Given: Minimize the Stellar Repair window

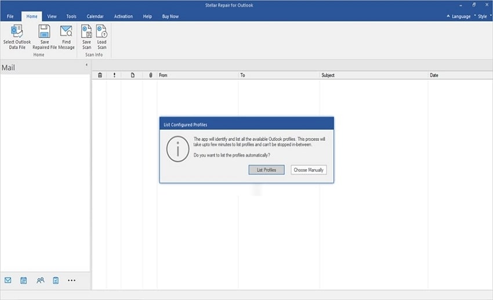Looking at the screenshot, I should click(x=461, y=5).
